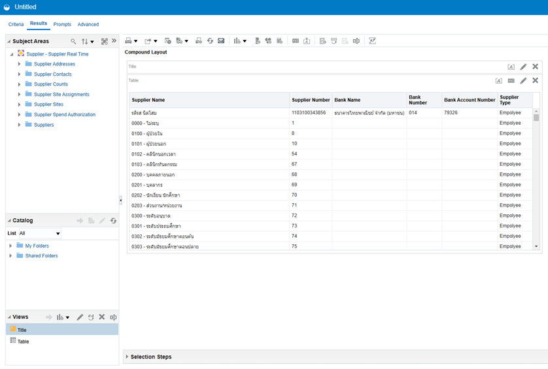Remove the Table view with X icon
548x369 pixels.
point(535,80)
